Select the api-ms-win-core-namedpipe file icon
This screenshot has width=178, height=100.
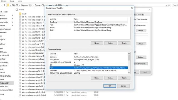[x=20, y=59]
